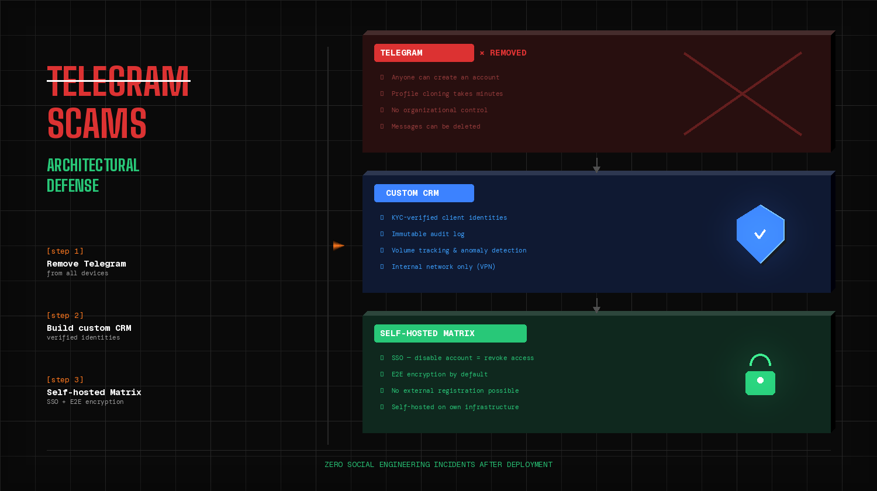Click 'SSO + E2E encryption' caption
The image size is (877, 491).
click(x=85, y=402)
